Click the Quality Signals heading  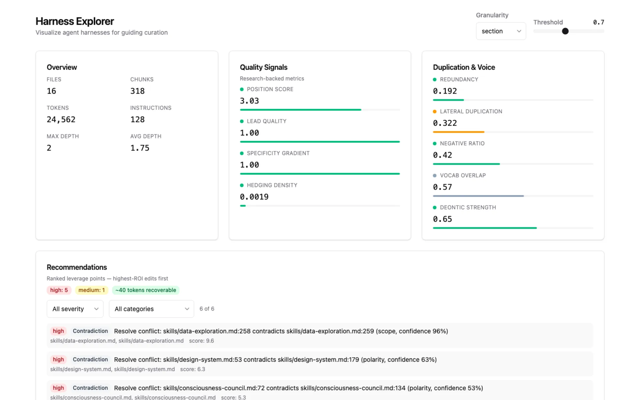coord(264,67)
